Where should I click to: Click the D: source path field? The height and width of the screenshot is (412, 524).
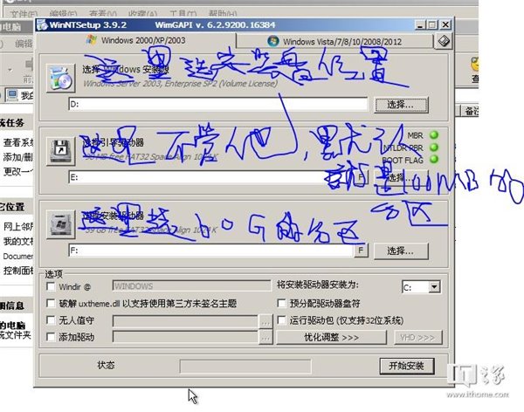click(217, 104)
